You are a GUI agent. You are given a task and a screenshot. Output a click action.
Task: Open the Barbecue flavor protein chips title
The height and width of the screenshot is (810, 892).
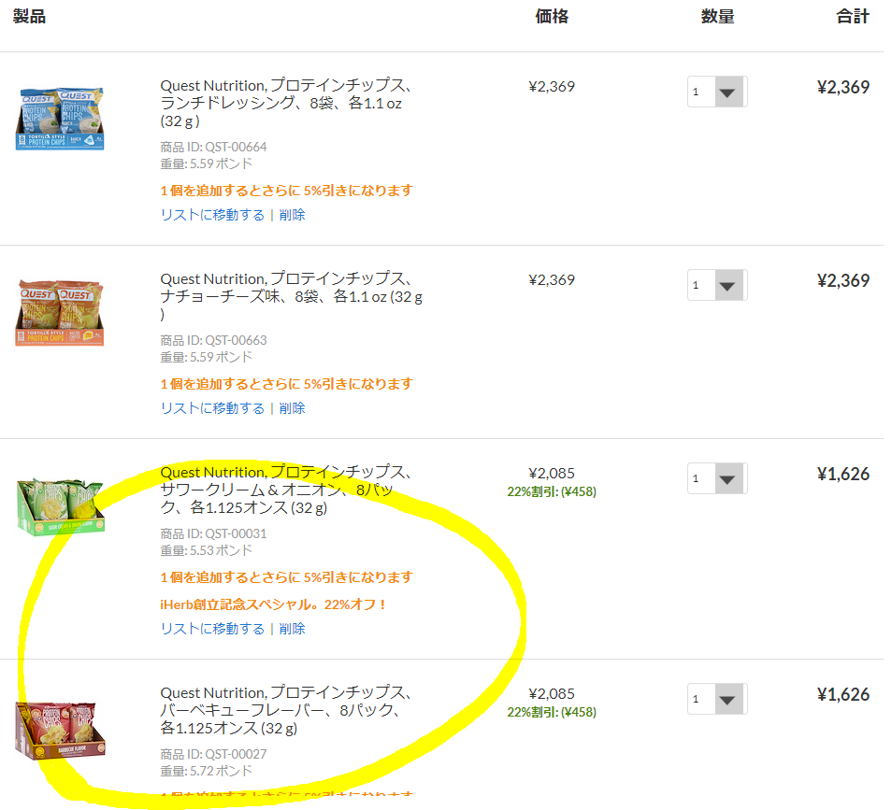285,710
